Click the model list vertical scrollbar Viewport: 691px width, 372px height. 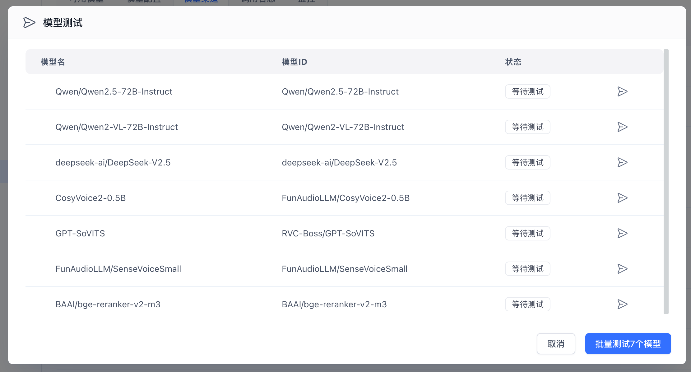[666, 181]
